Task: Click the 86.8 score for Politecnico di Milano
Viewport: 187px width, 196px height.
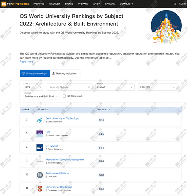Action: 101,175
